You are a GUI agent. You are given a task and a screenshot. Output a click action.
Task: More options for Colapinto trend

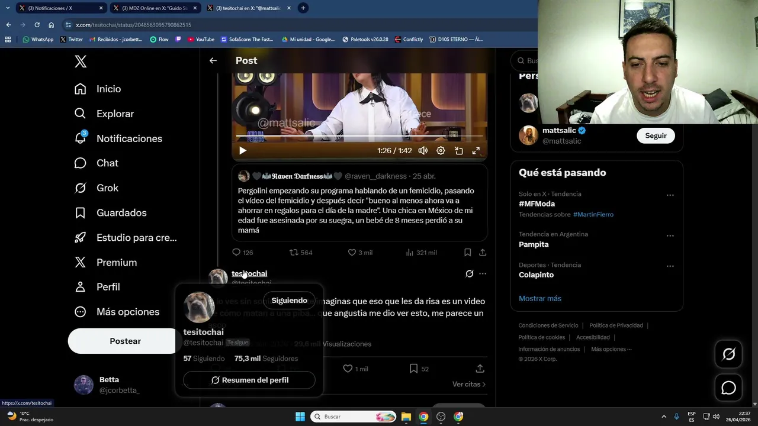670,266
